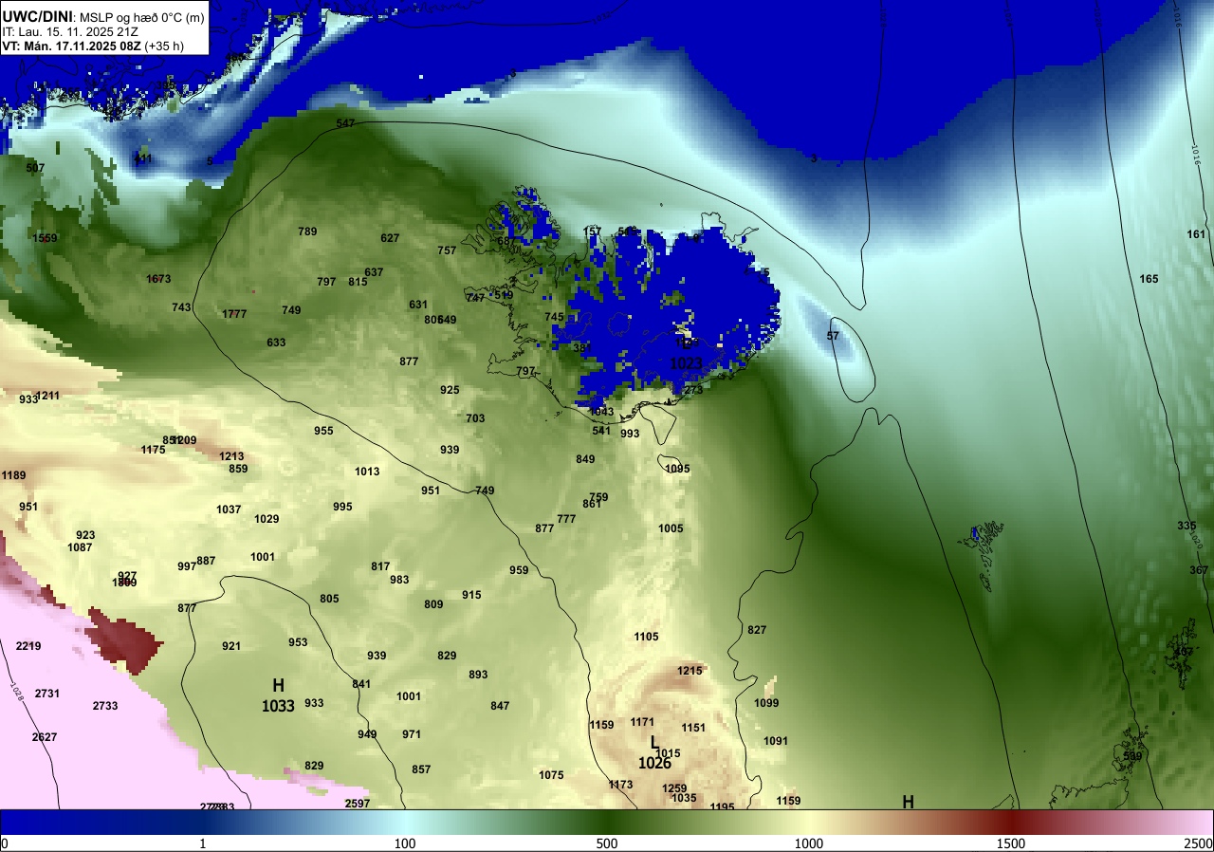Click the lone 'H' marker at the bottom edge
This screenshot has height=852, width=1214.
pos(908,802)
